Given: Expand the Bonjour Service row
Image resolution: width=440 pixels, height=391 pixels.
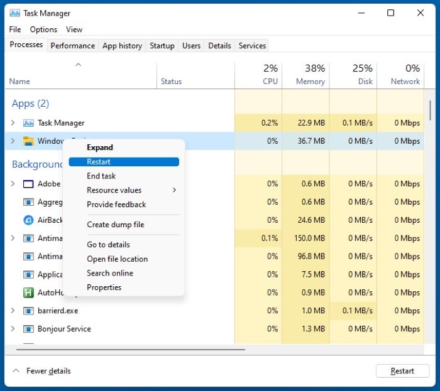Looking at the screenshot, I should point(13,328).
